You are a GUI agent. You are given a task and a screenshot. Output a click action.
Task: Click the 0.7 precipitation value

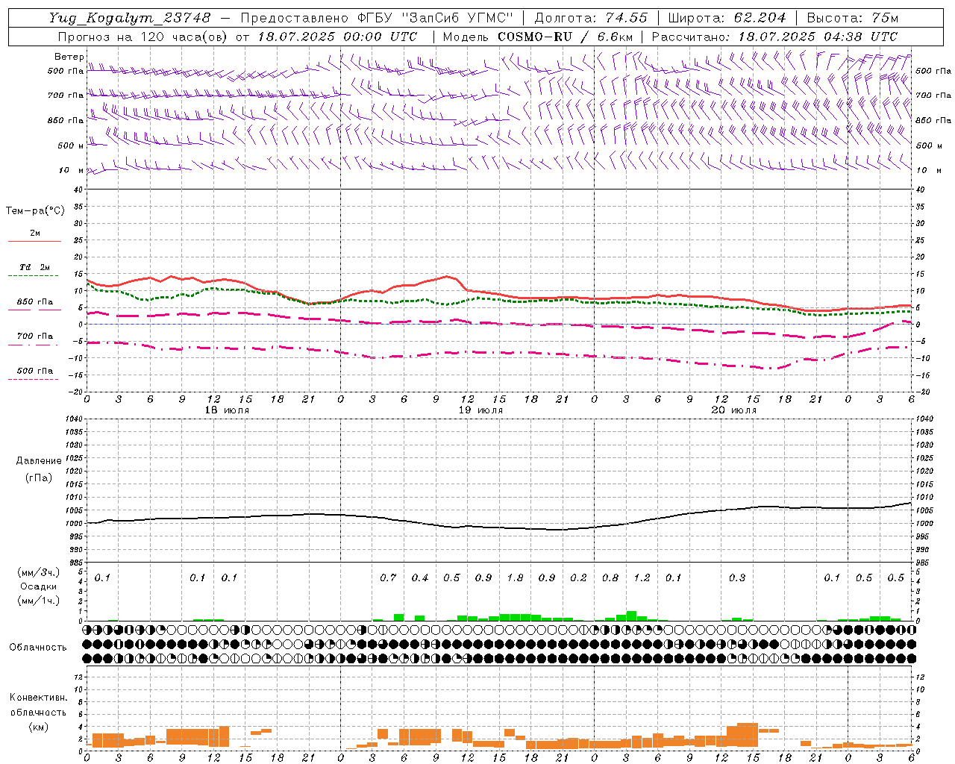tap(388, 577)
